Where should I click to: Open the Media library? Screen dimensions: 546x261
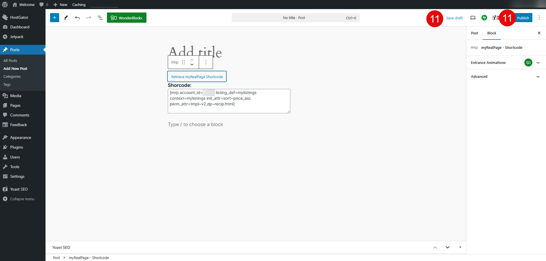tap(23, 96)
